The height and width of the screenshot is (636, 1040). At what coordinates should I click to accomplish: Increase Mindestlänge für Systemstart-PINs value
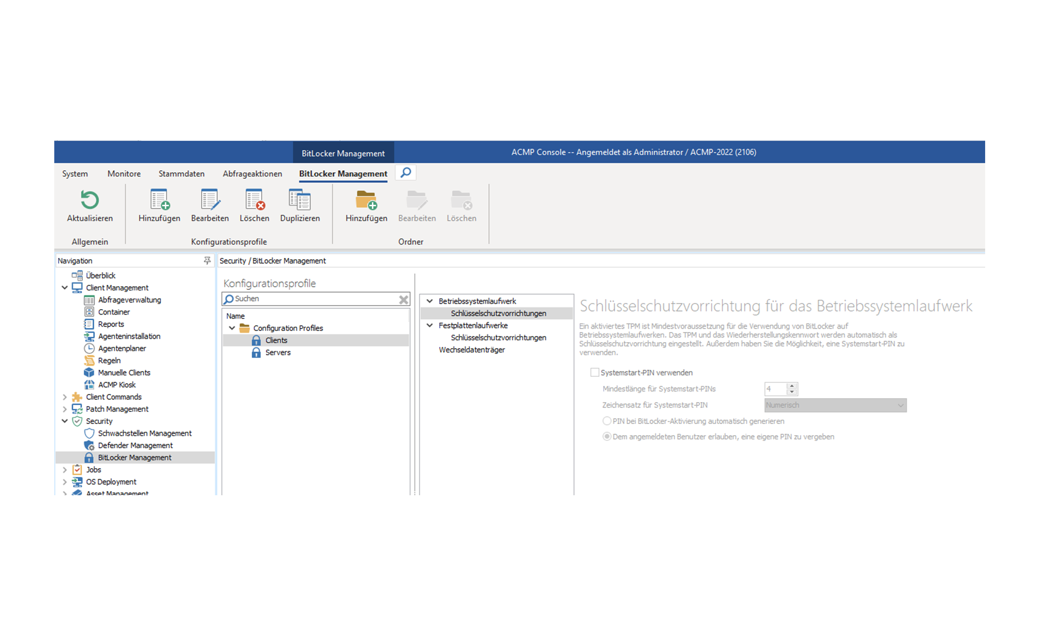click(792, 386)
